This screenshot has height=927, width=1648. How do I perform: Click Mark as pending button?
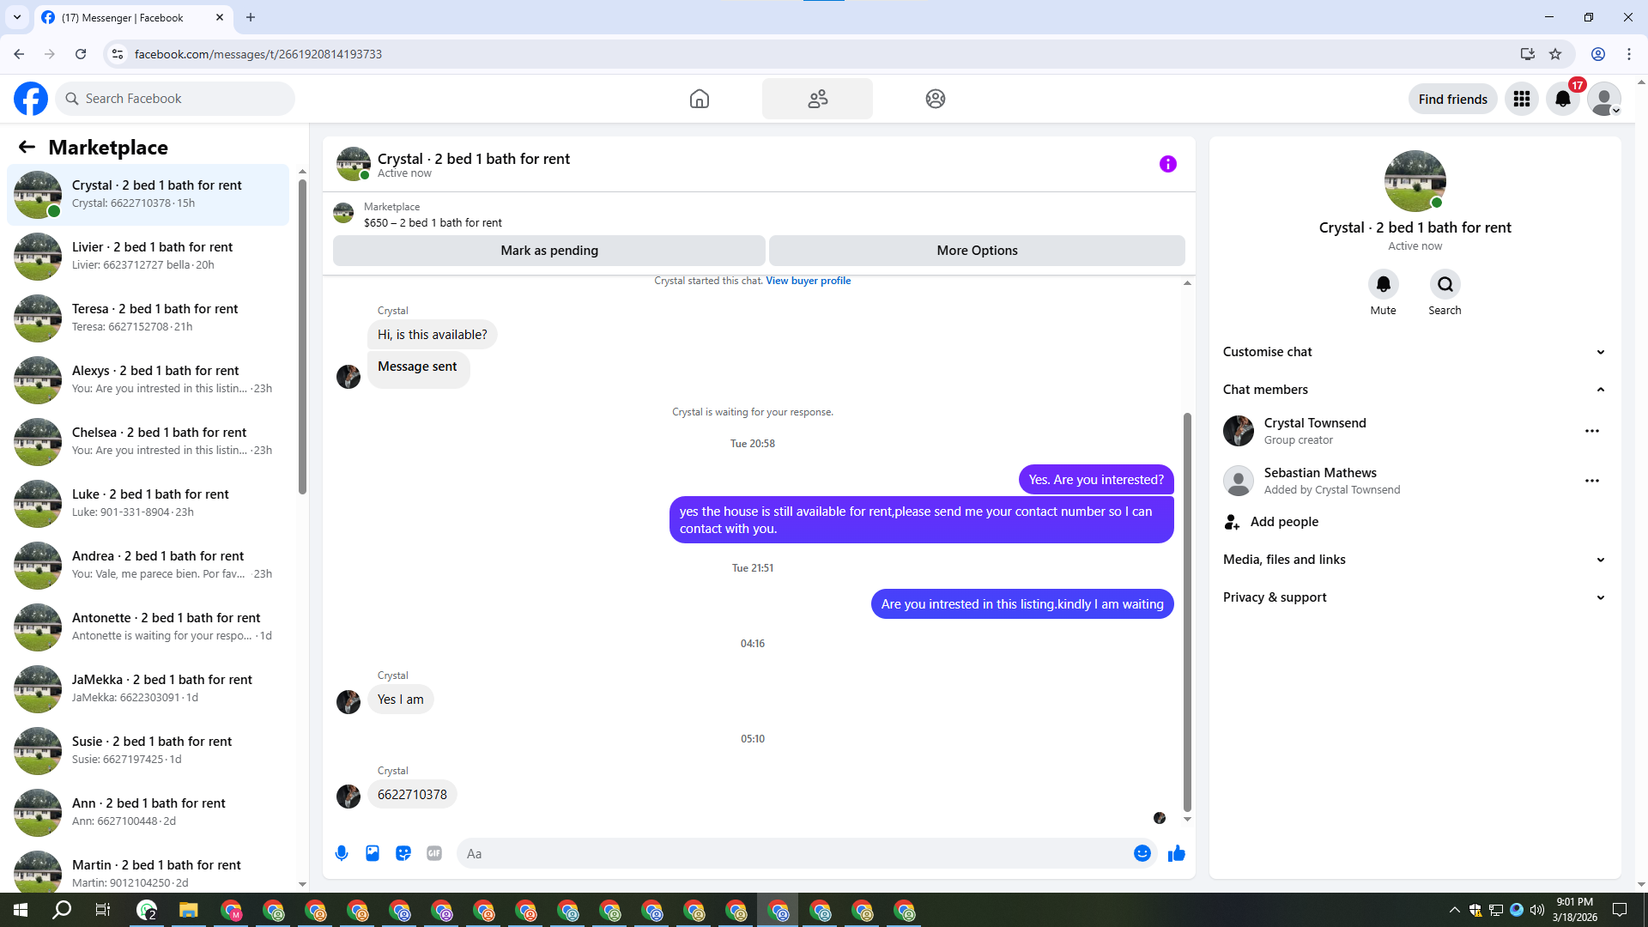tap(548, 251)
